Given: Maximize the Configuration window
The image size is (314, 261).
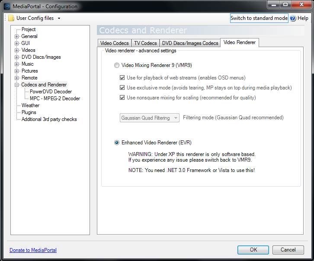Looking at the screenshot, I should tap(285, 5).
